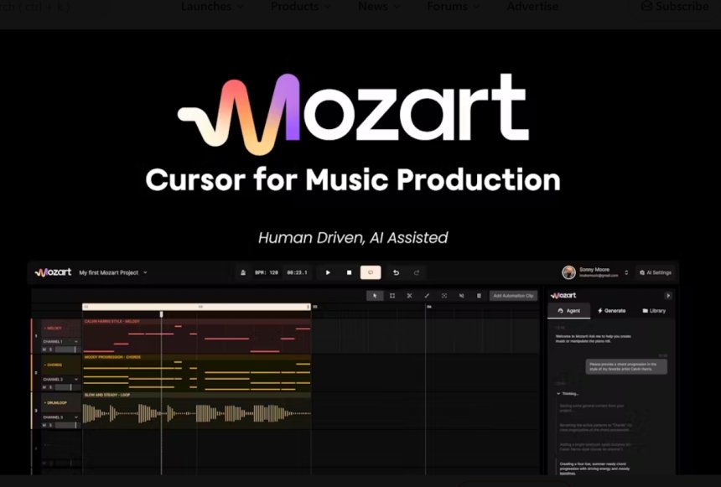The width and height of the screenshot is (721, 487).
Task: Select the pencil draw tool
Action: tap(427, 296)
